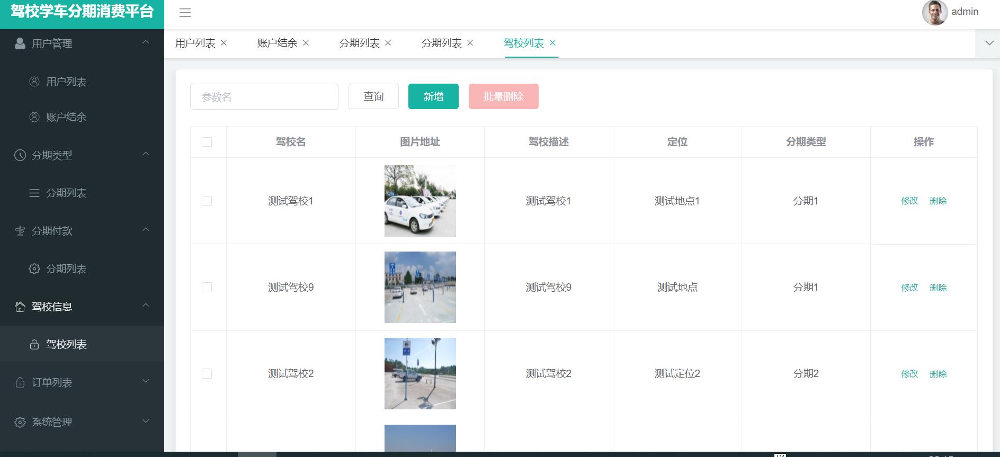Select the 驾校列表 tab
The width and height of the screenshot is (1000, 457).
pos(523,43)
